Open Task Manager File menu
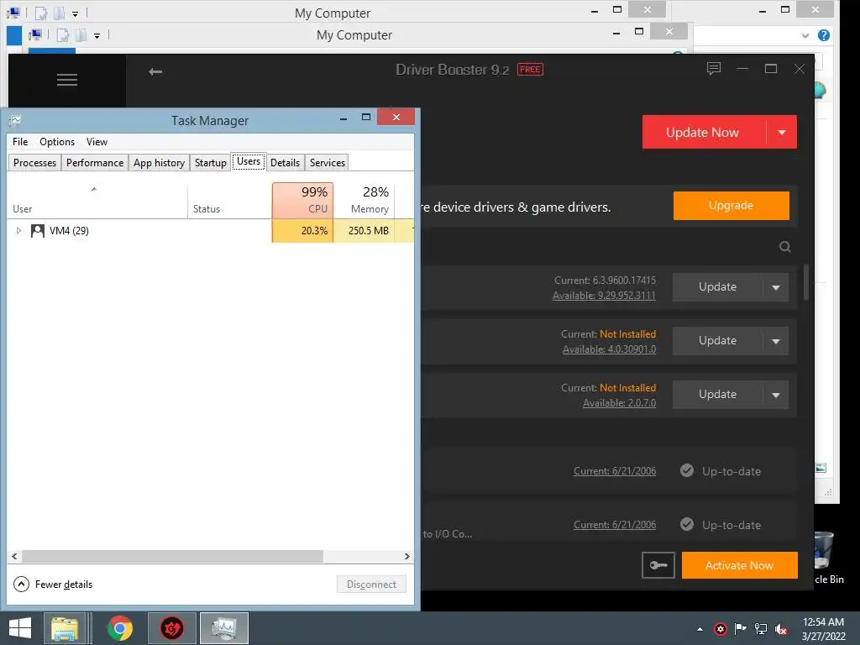Image resolution: width=860 pixels, height=645 pixels. [x=20, y=141]
